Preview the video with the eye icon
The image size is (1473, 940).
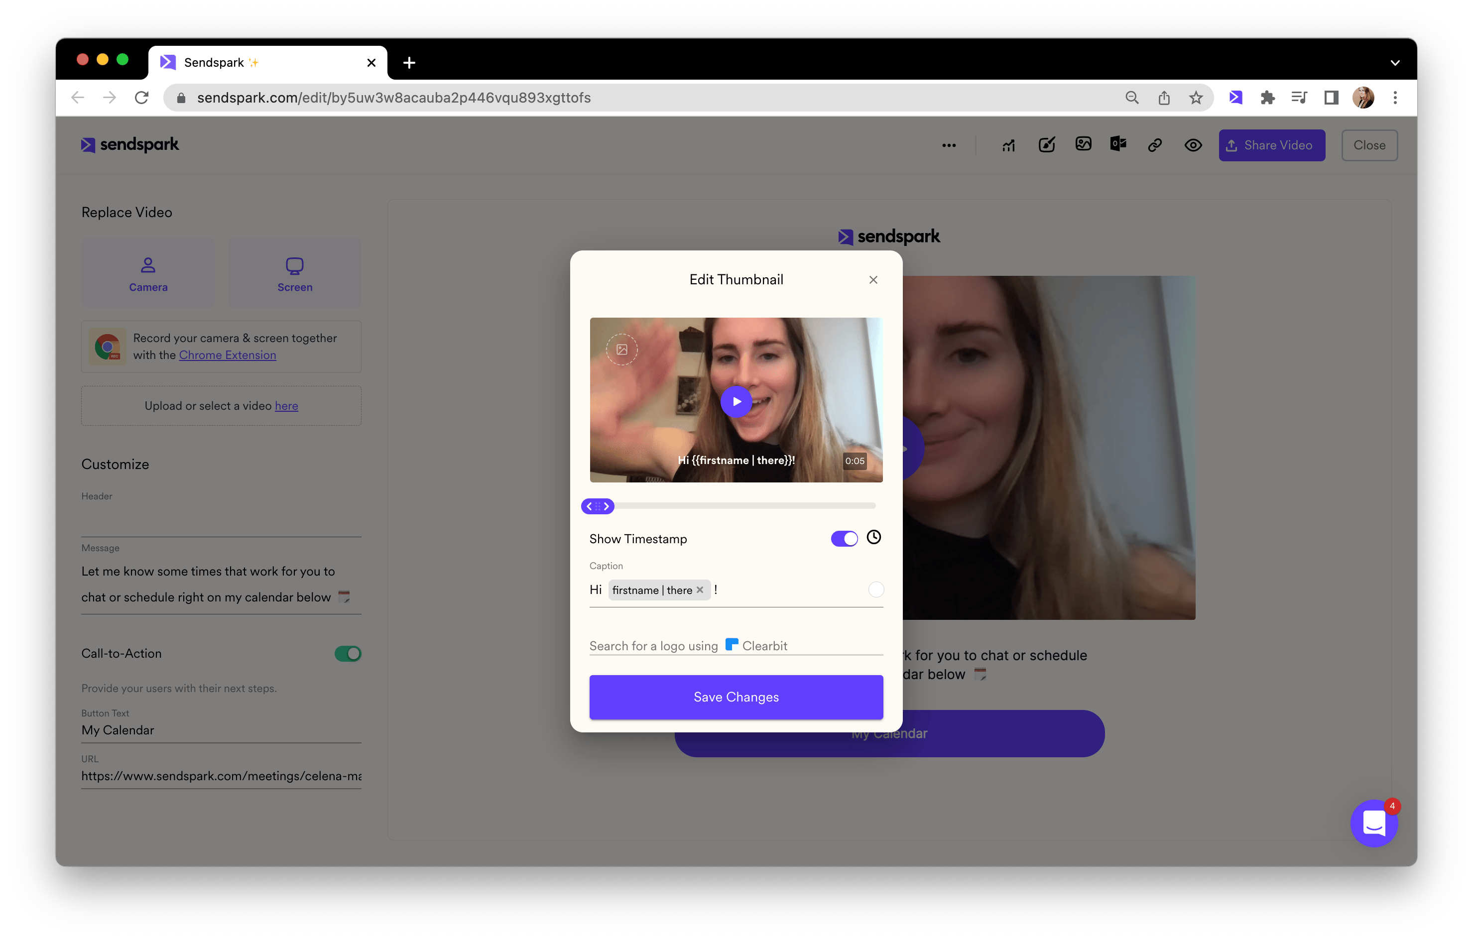coord(1193,145)
